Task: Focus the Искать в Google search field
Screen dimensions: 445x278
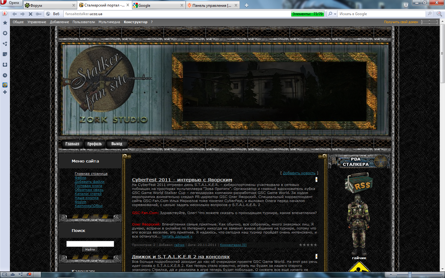Action: coord(382,14)
